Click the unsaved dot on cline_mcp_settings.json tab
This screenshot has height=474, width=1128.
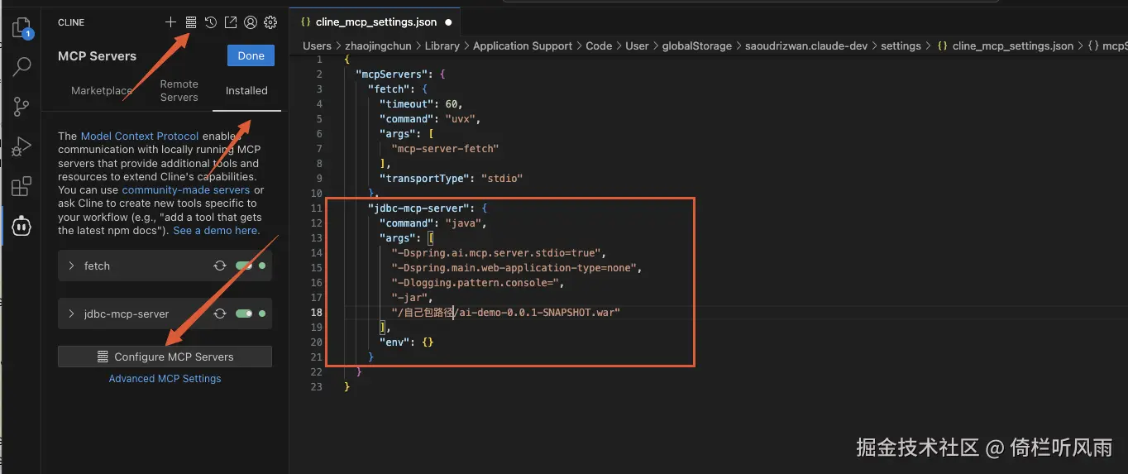click(x=448, y=22)
